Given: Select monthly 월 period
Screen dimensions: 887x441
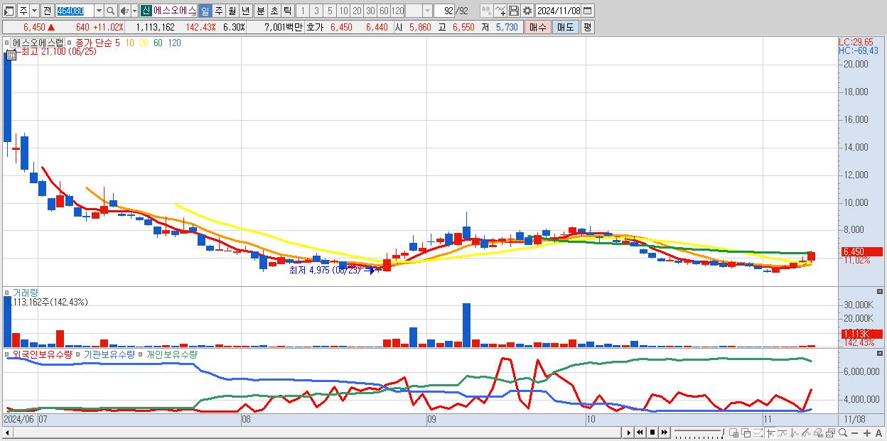Looking at the screenshot, I should click(232, 11).
